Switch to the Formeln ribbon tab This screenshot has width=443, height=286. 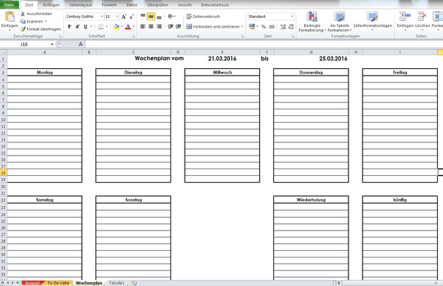coord(109,4)
